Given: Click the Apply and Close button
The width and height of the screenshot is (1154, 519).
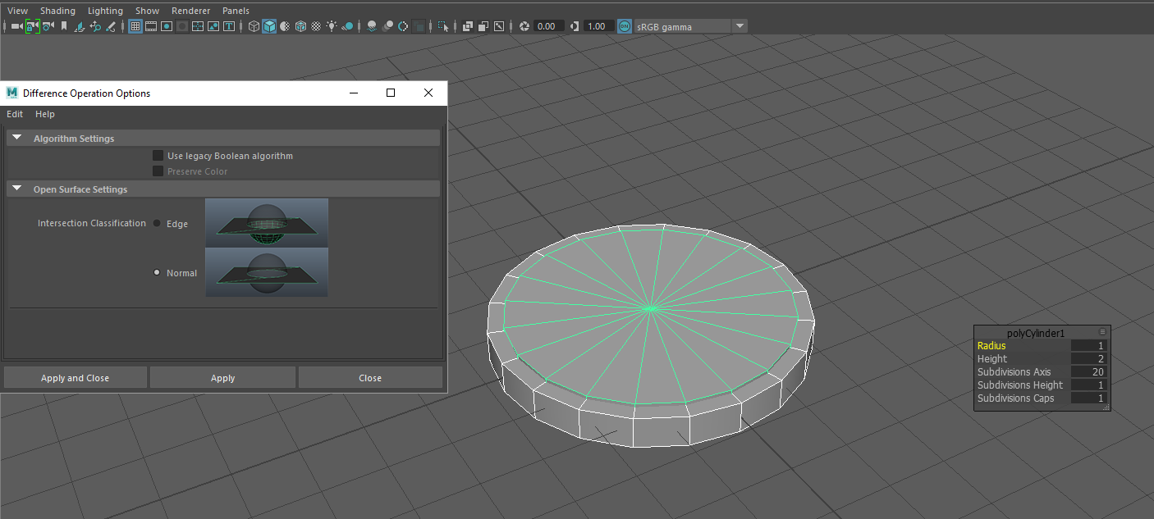Looking at the screenshot, I should click(x=75, y=377).
